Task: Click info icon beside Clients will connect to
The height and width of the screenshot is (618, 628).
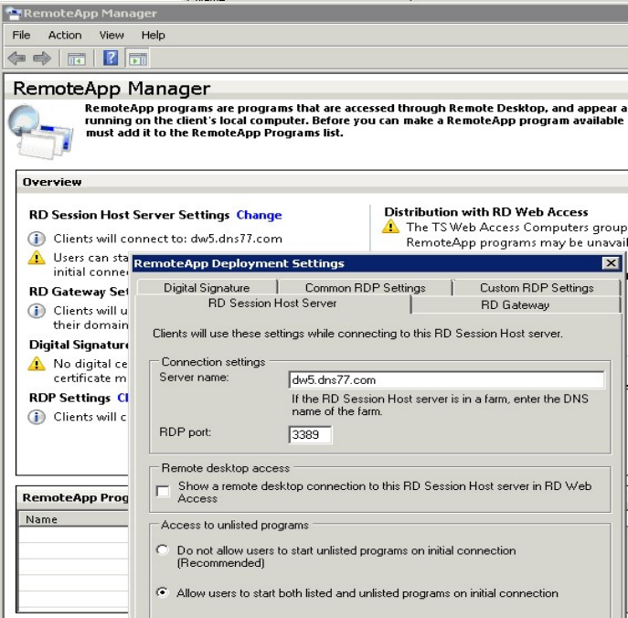Action: pyautogui.click(x=37, y=239)
